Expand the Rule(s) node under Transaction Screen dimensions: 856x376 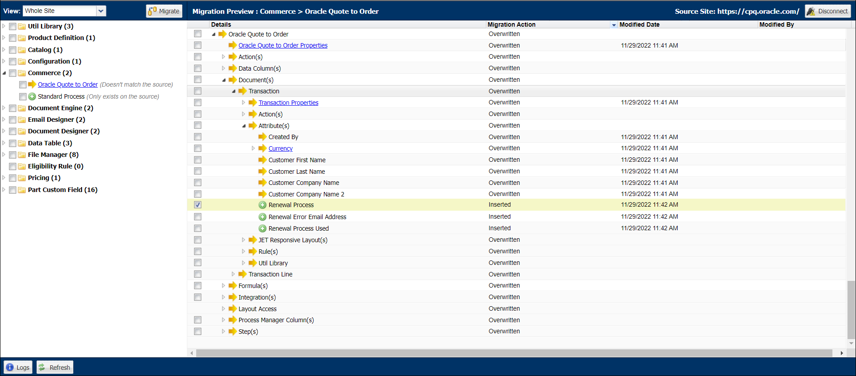243,252
